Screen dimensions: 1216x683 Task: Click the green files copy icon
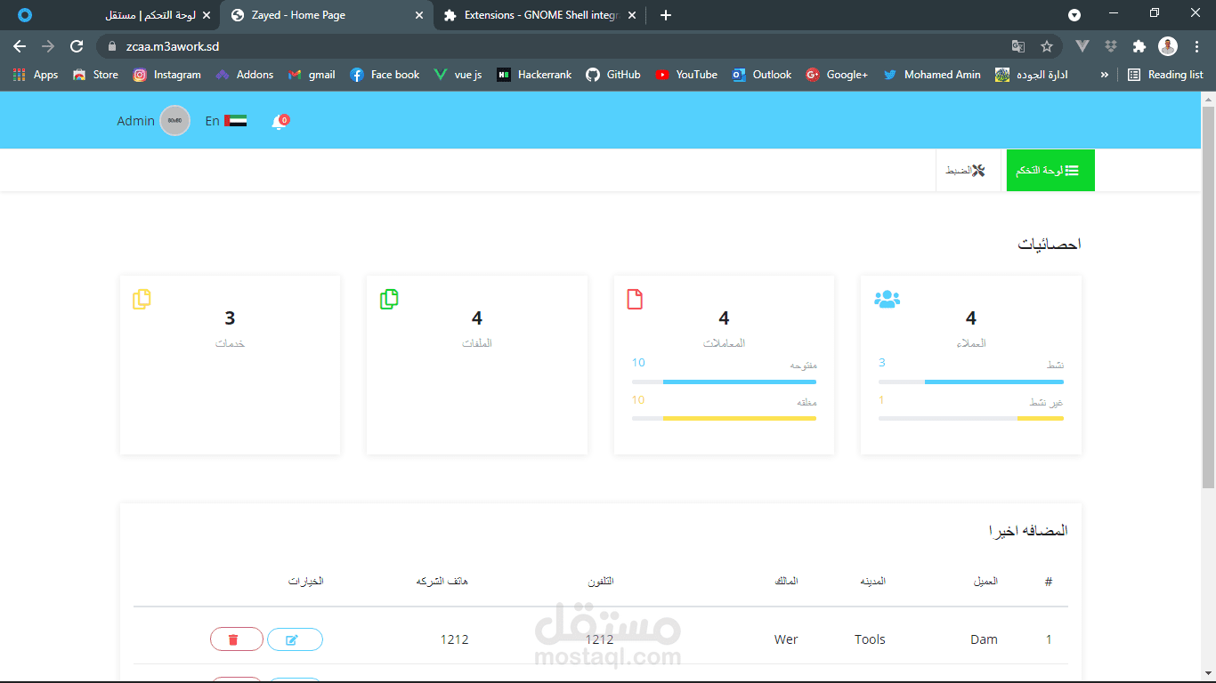click(x=389, y=300)
